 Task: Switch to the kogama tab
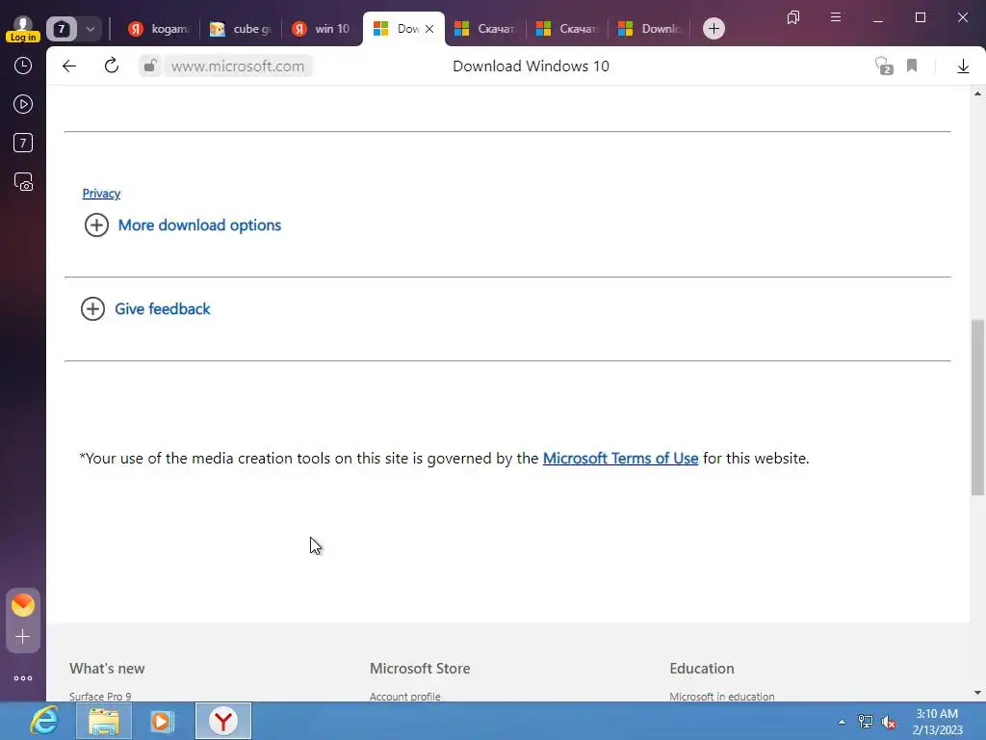(x=159, y=29)
